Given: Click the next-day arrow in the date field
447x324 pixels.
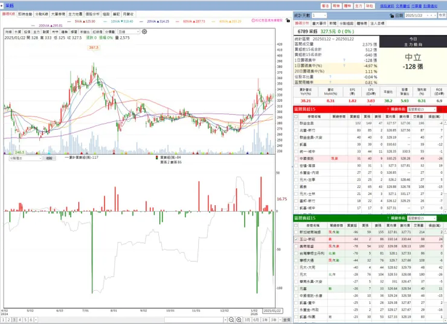Looking at the screenshot, I should (x=435, y=15).
